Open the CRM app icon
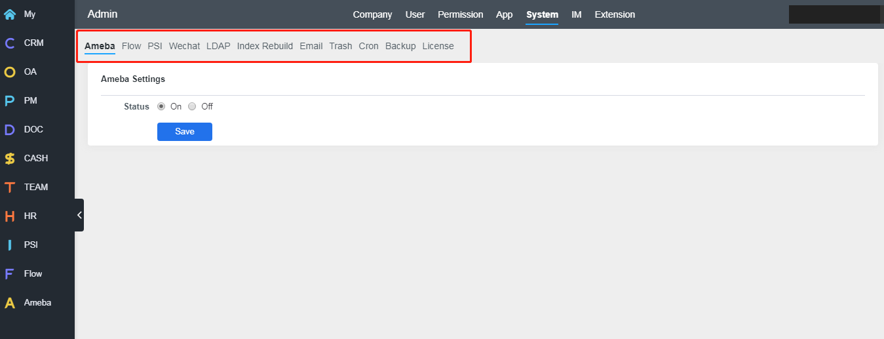The height and width of the screenshot is (339, 884). (10, 43)
